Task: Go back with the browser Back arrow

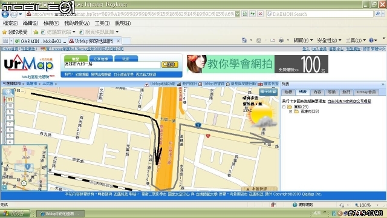Action: [x=5, y=14]
